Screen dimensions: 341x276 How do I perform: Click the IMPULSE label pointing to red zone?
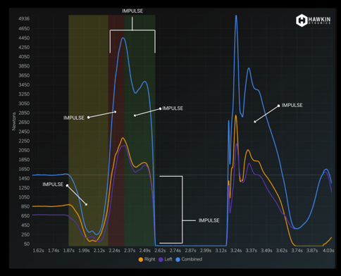tap(74, 118)
